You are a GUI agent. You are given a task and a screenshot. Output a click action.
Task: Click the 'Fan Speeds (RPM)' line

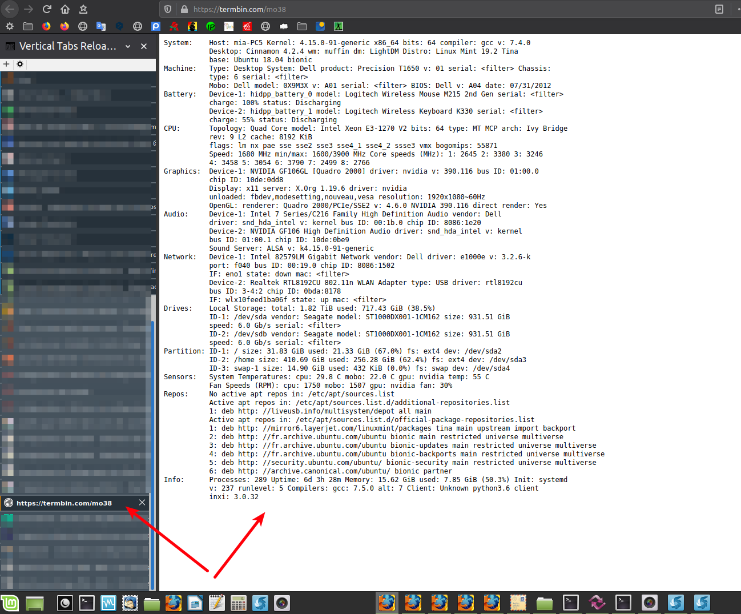pos(331,386)
